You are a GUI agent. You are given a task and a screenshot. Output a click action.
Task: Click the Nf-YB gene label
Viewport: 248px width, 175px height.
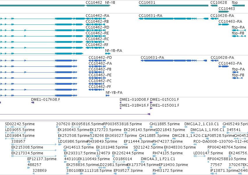pos(110,3)
